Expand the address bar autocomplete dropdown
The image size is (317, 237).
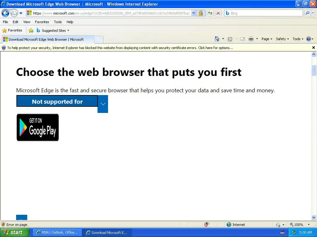pyautogui.click(x=193, y=13)
